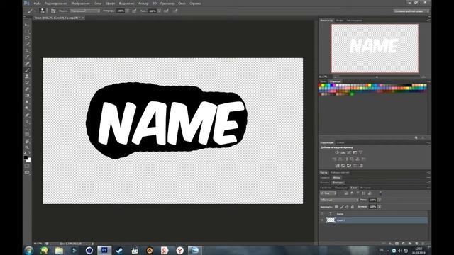Select the Dodge tool
This screenshot has width=454, height=255.
click(27, 108)
